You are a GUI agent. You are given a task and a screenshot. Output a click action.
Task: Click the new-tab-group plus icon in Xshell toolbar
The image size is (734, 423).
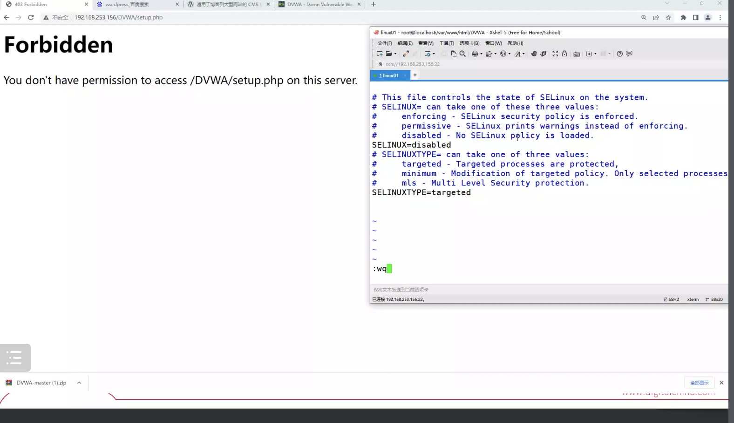(x=589, y=54)
